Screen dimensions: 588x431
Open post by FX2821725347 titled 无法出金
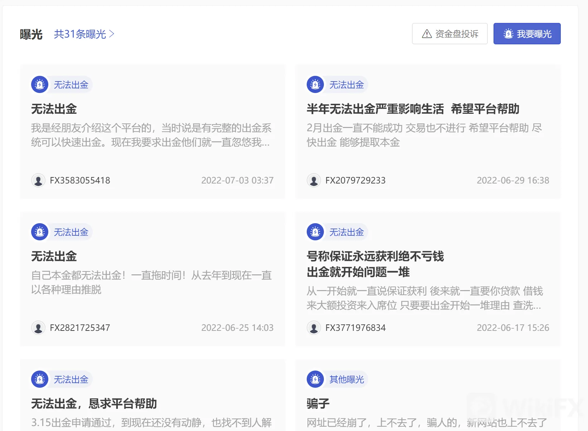(x=54, y=256)
